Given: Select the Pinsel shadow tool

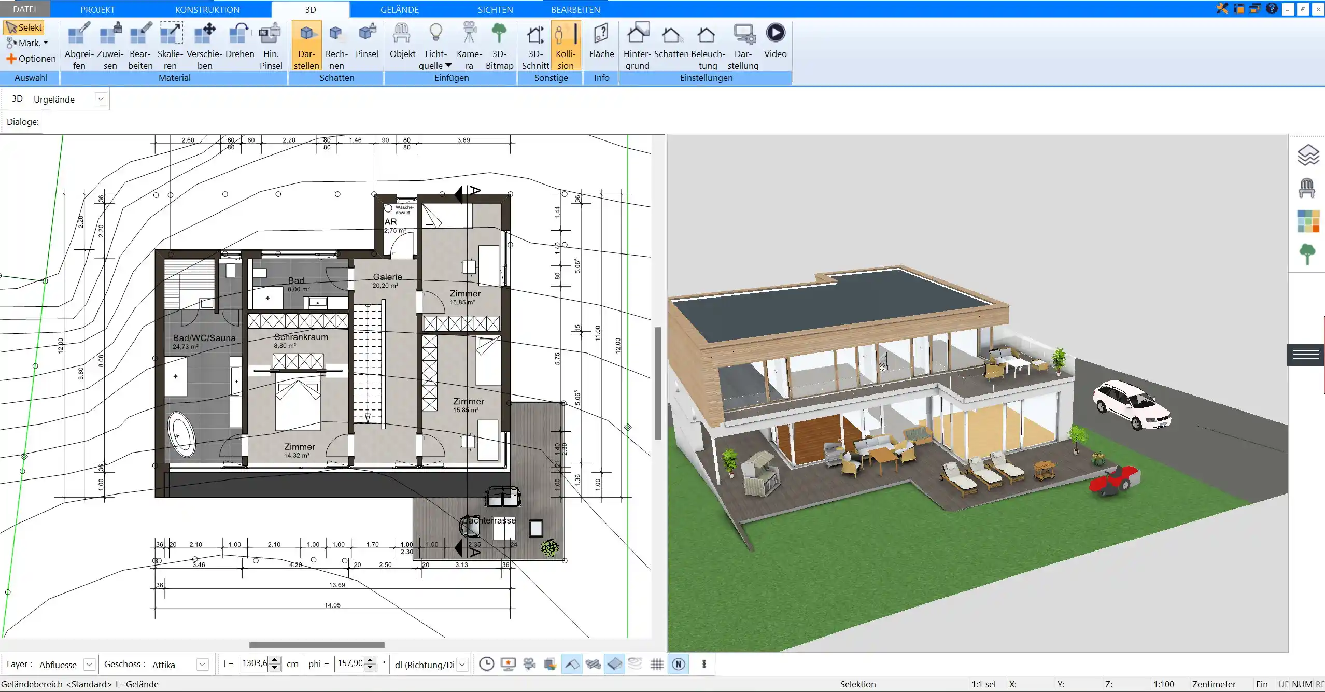Looking at the screenshot, I should click(x=367, y=40).
